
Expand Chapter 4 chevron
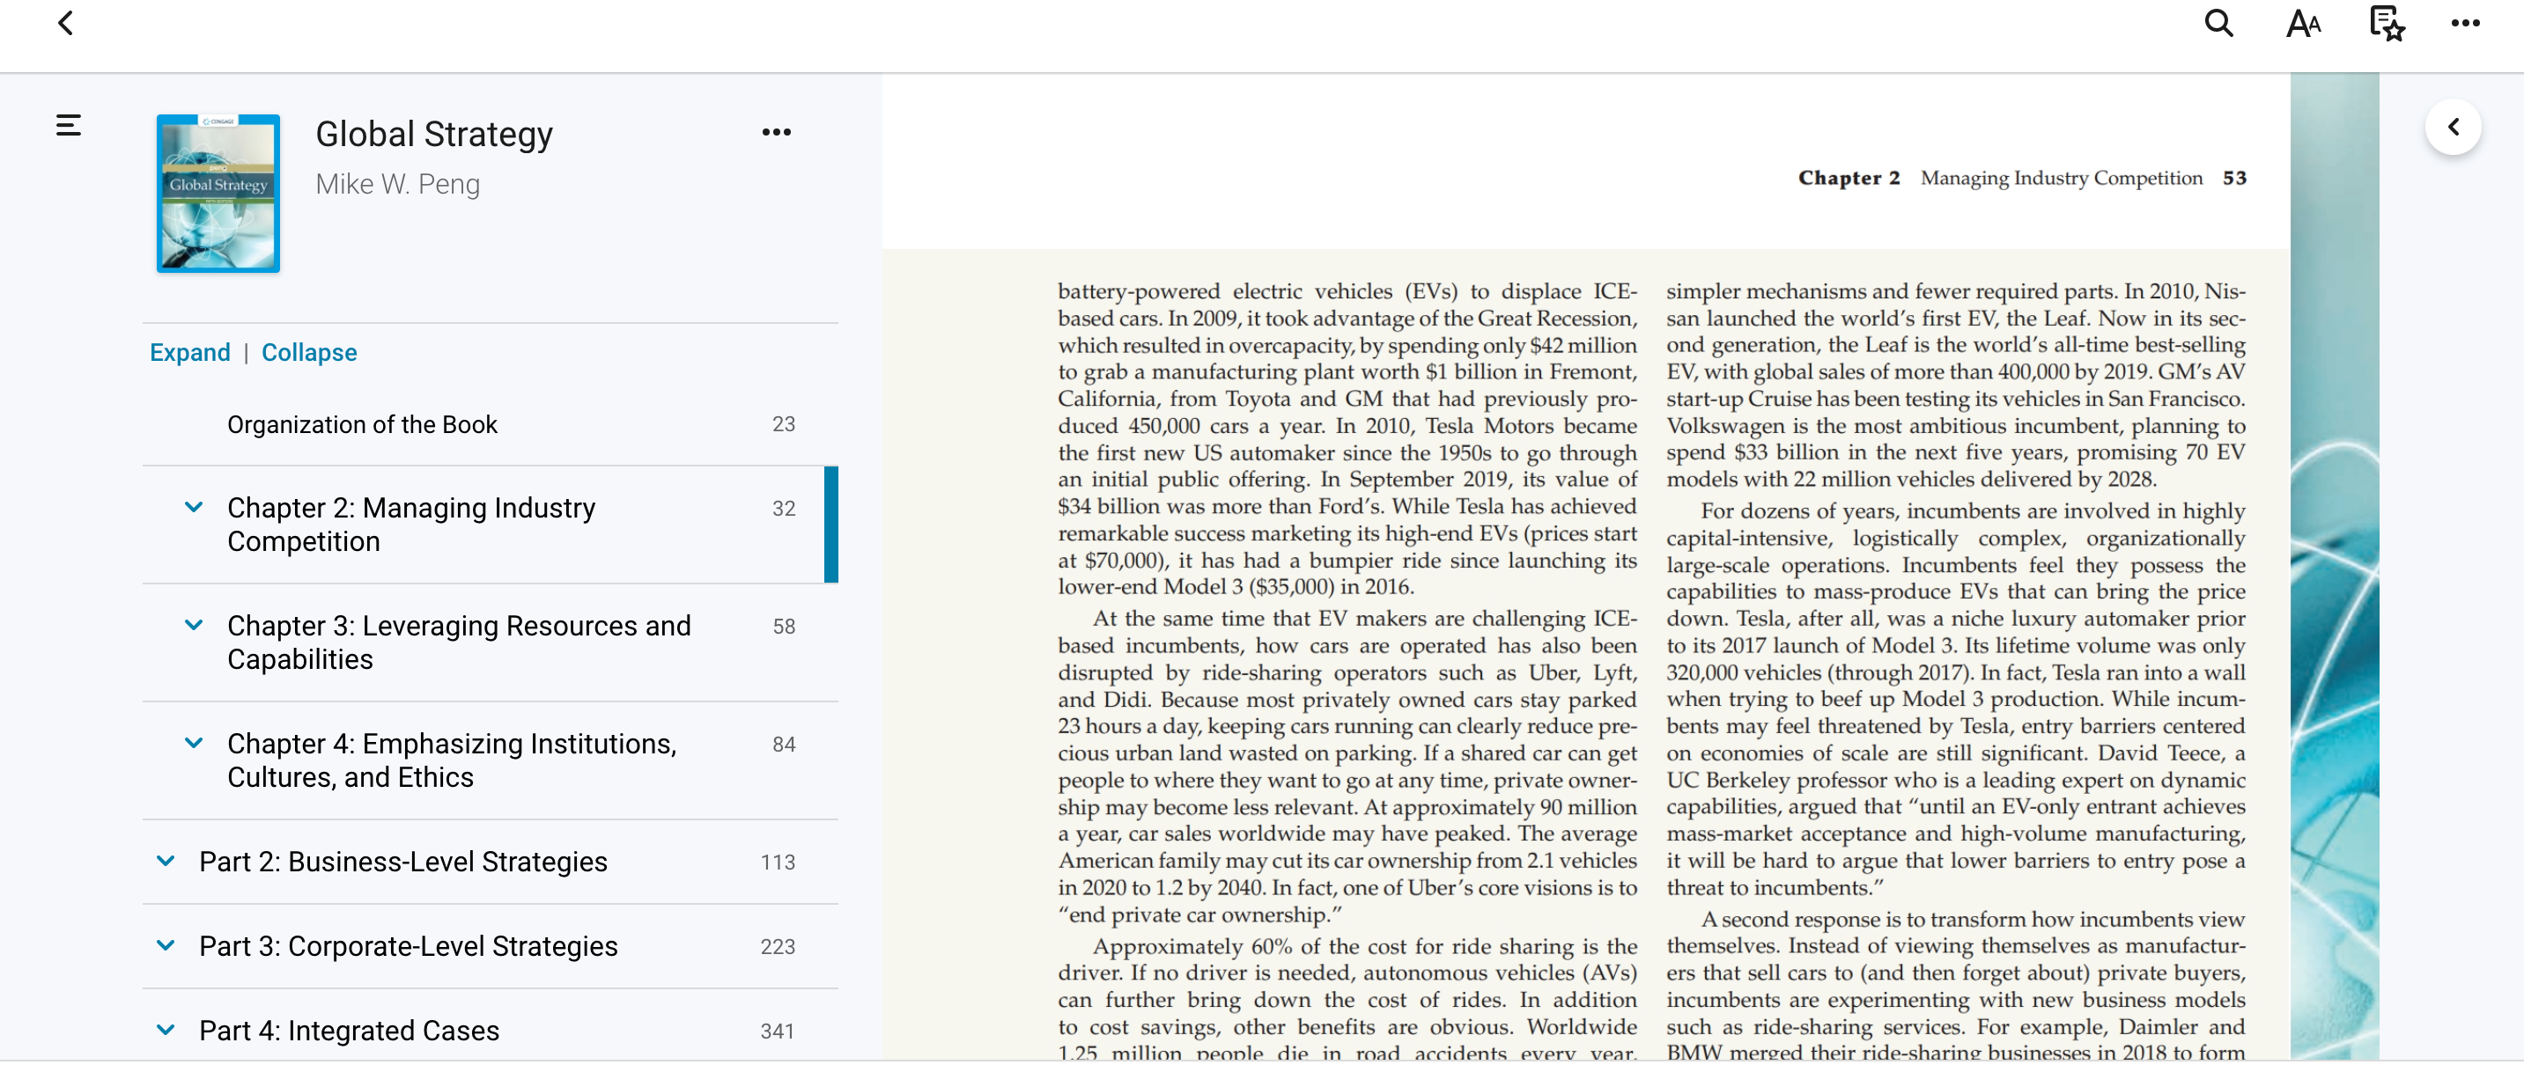[194, 743]
